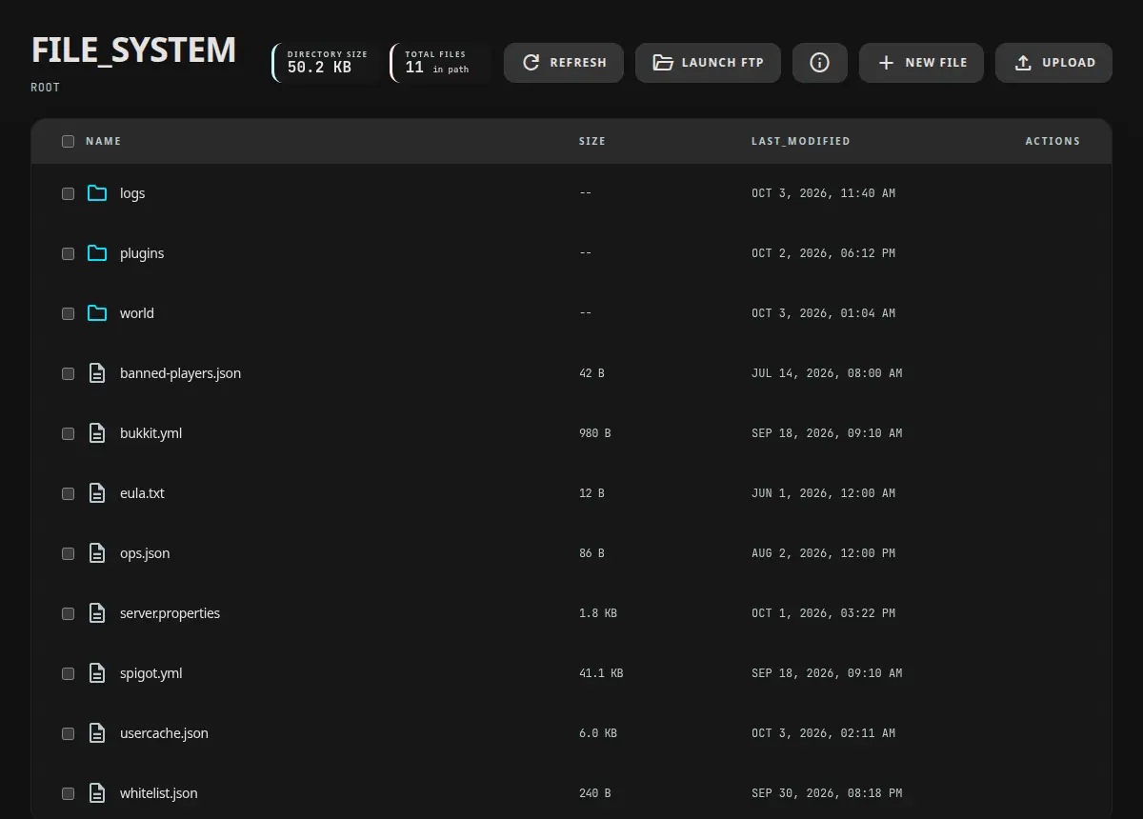Open the info circle icon button
The image size is (1143, 819).
[819, 63]
